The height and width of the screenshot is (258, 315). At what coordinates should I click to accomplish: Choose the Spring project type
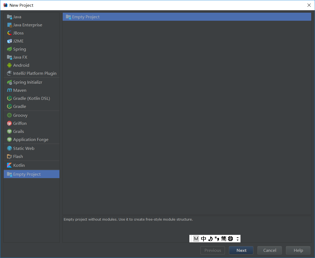click(x=31, y=49)
